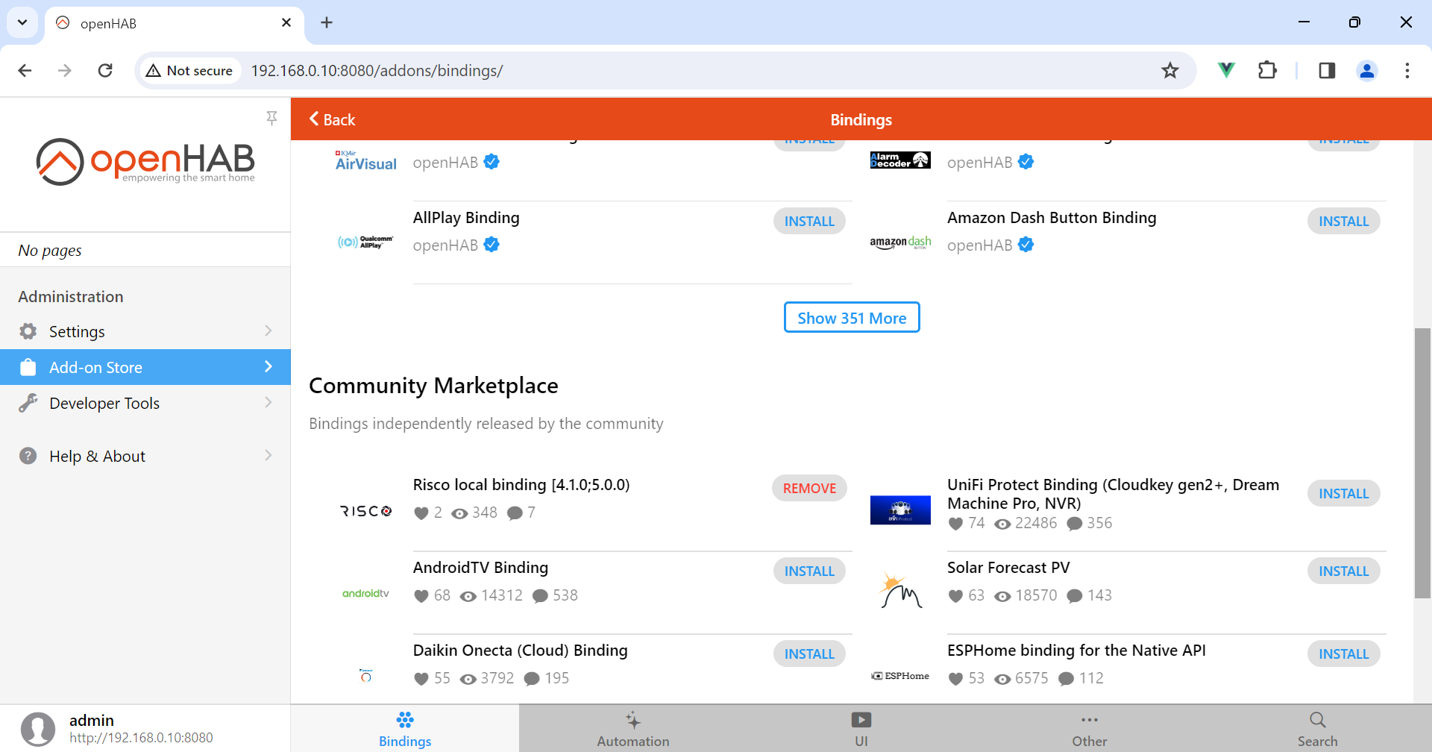Open the browser tab search dropdown
Image resolution: width=1432 pixels, height=752 pixels.
(22, 22)
